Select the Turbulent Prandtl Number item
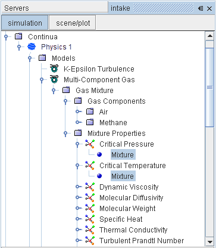Viewport: 216px width, 248px height. pos(142,240)
